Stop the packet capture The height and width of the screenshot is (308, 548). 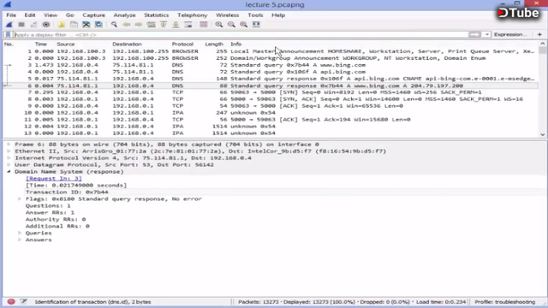(21, 25)
